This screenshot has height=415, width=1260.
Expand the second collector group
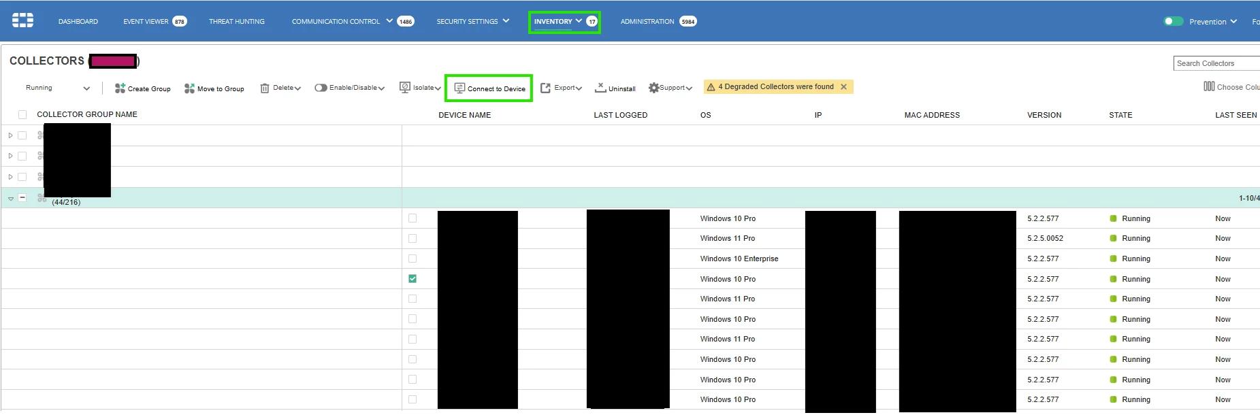click(x=10, y=156)
